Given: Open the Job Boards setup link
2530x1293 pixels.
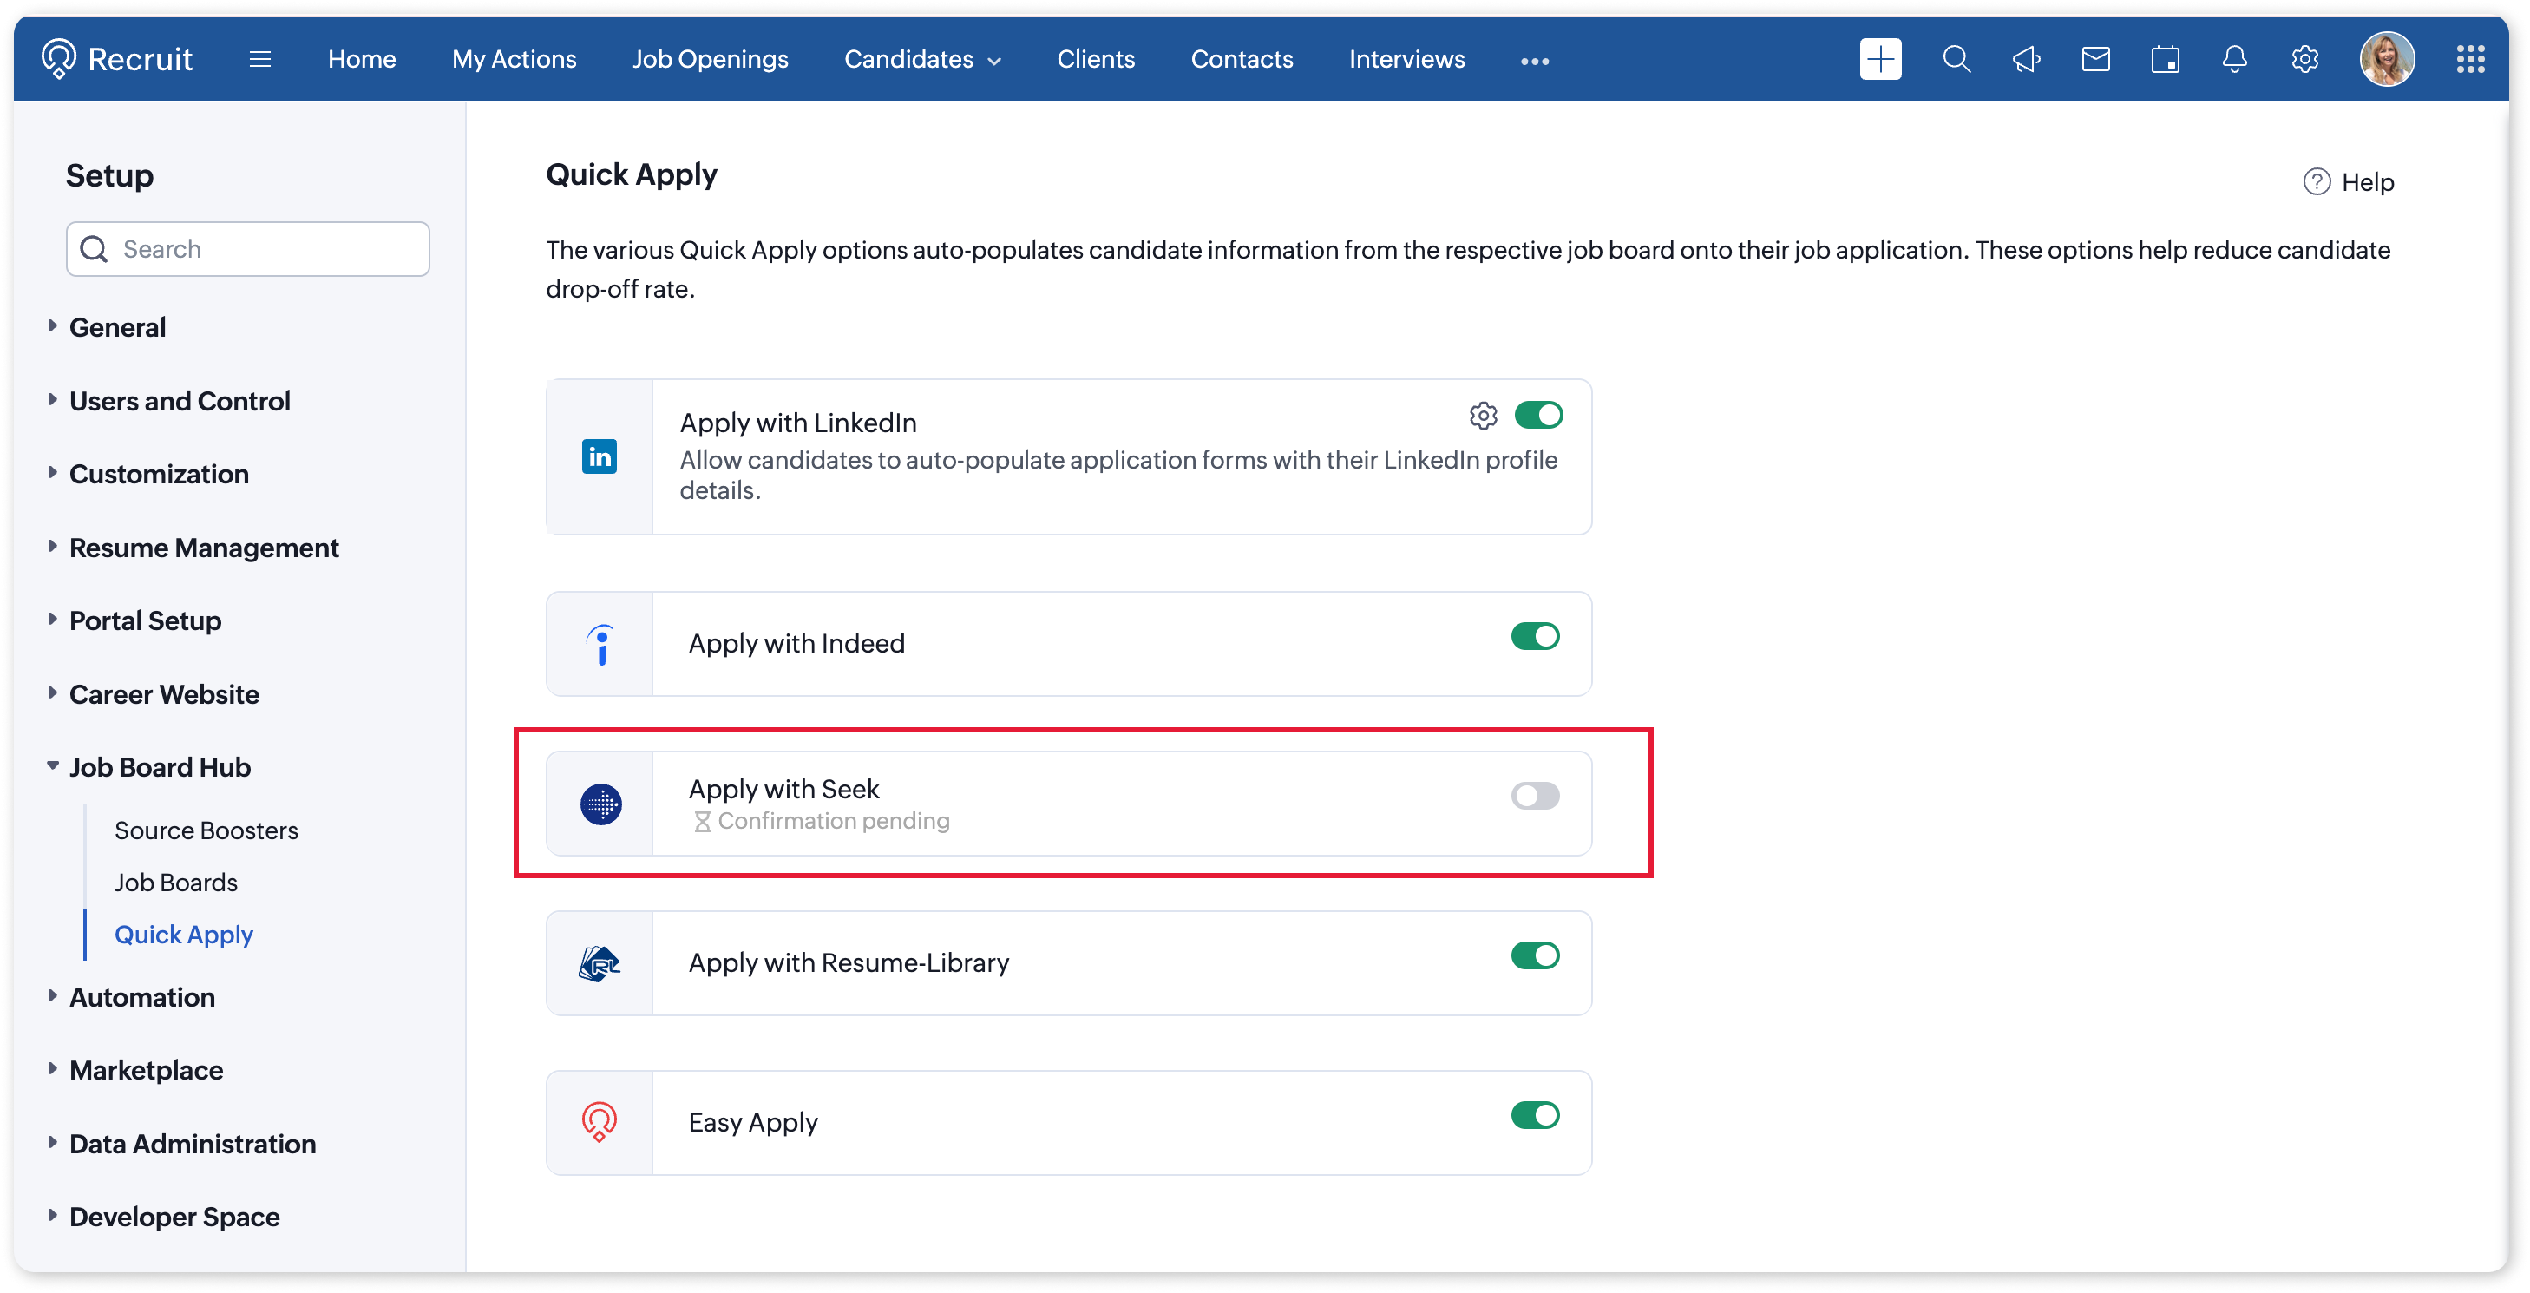Looking at the screenshot, I should tap(176, 883).
